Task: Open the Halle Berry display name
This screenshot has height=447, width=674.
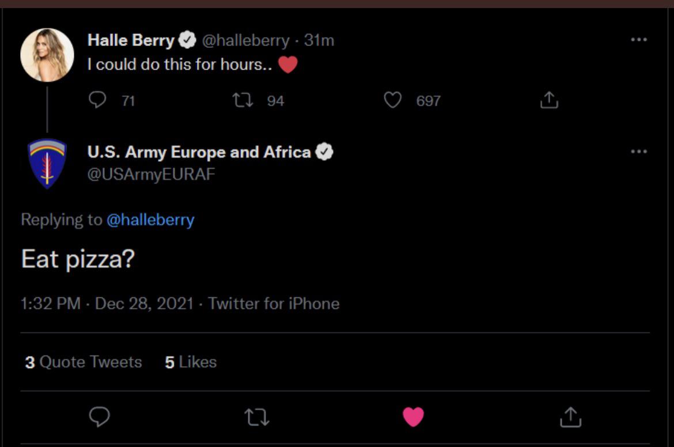Action: 131,40
